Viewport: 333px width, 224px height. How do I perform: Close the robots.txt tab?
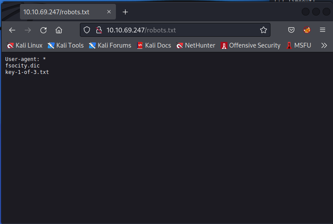click(109, 12)
